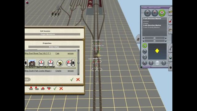The width and height of the screenshot is (197, 111).
Task: Click the delete X button in Tracks panel
Action: point(151,63)
